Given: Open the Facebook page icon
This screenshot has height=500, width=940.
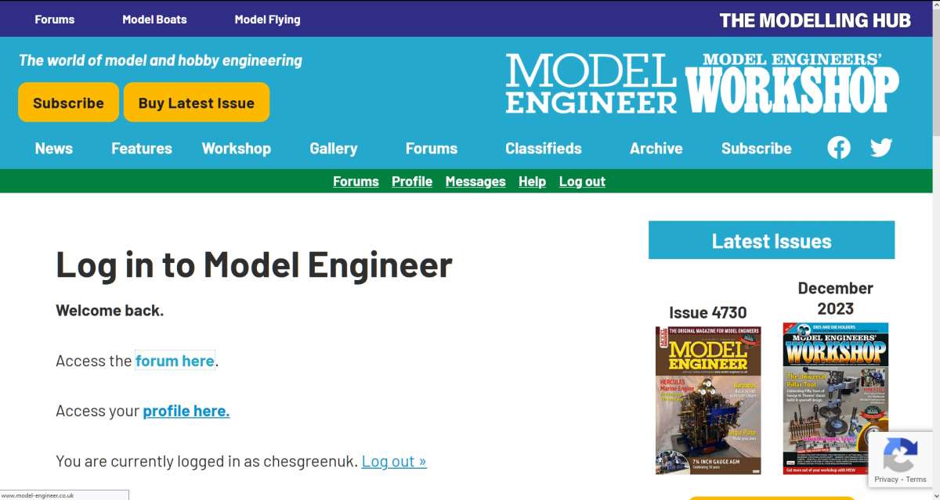Looking at the screenshot, I should click(839, 148).
